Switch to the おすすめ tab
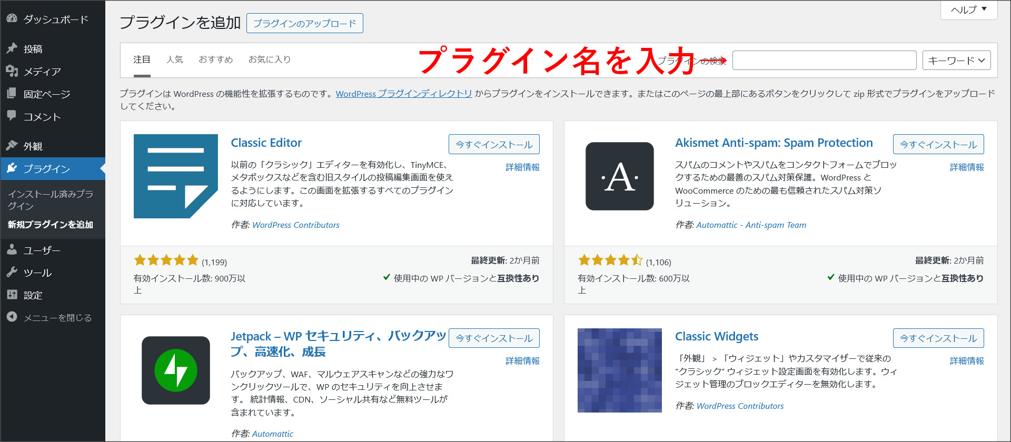1011x442 pixels. pyautogui.click(x=216, y=59)
